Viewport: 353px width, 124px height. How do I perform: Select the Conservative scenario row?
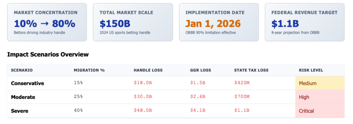176,83
